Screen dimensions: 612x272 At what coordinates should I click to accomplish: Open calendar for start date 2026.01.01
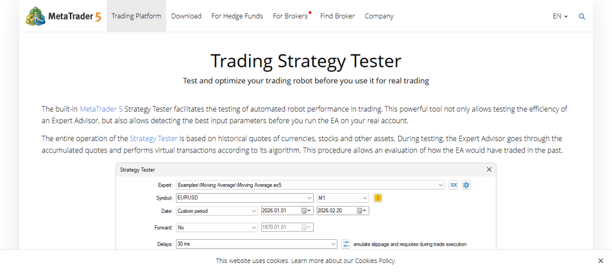(307, 211)
